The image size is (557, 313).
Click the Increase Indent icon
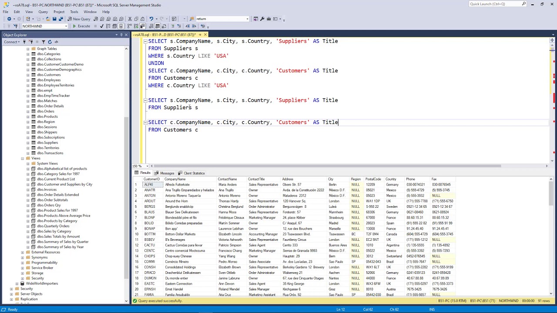click(x=194, y=26)
